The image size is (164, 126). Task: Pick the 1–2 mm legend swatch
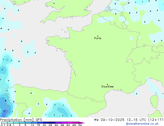(x=16, y=123)
